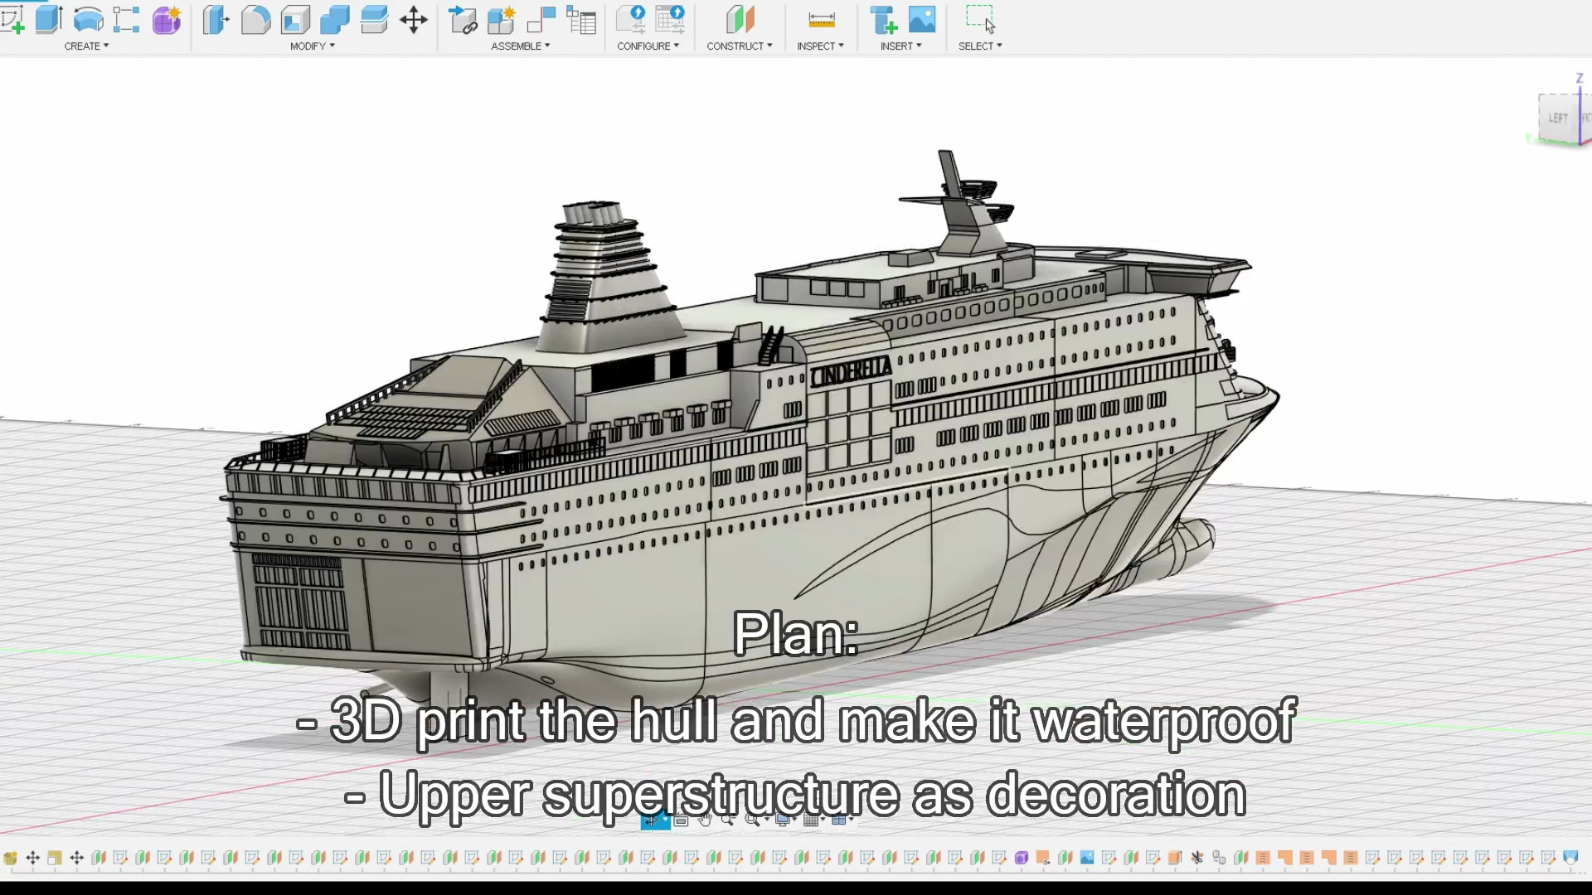The width and height of the screenshot is (1592, 895).
Task: Open the CONFIGURE dropdown menu
Action: (648, 46)
